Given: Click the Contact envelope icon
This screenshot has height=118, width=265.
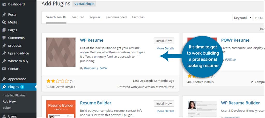Looking at the screenshot, I should point(4,69).
